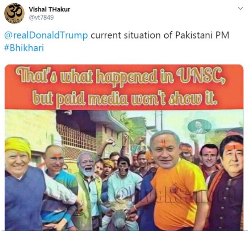This screenshot has height=236, width=248.
Task: Click the red banner background of the meme
Action: 124,87
